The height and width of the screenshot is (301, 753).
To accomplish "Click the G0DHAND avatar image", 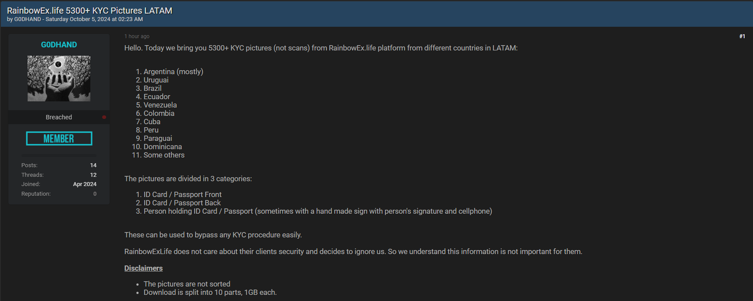I will (59, 79).
